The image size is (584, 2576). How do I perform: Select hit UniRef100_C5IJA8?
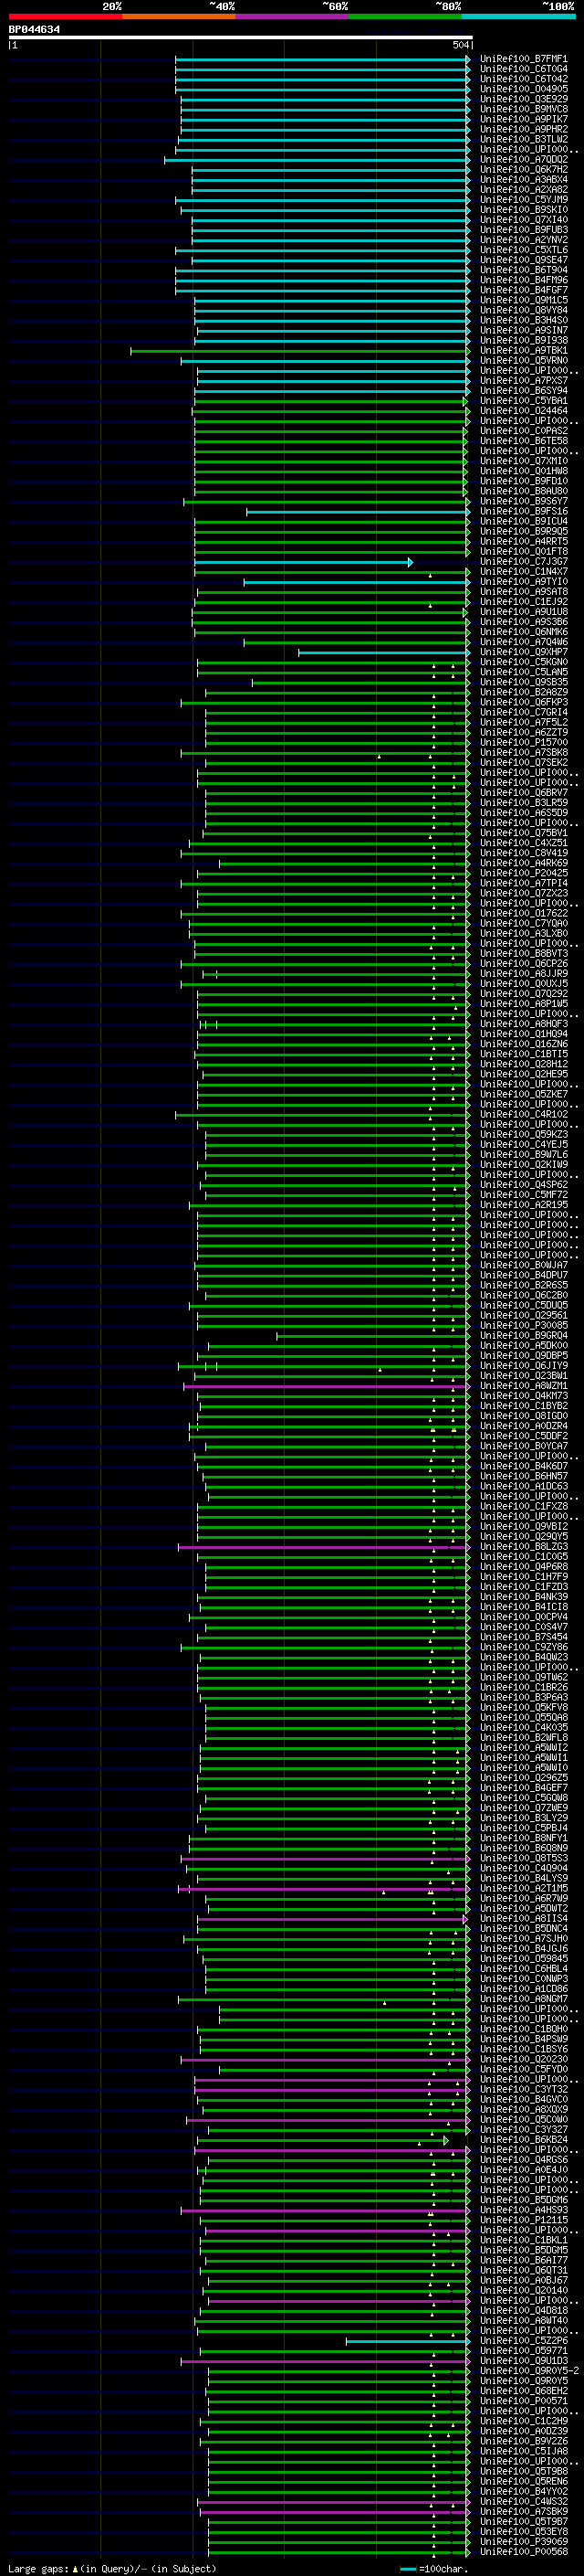523,2451
